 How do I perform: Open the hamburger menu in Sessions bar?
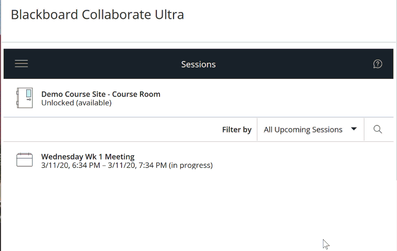[22, 64]
